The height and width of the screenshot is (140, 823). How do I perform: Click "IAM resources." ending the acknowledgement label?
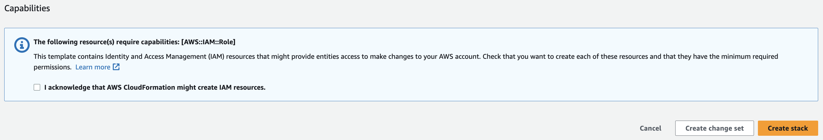(242, 87)
